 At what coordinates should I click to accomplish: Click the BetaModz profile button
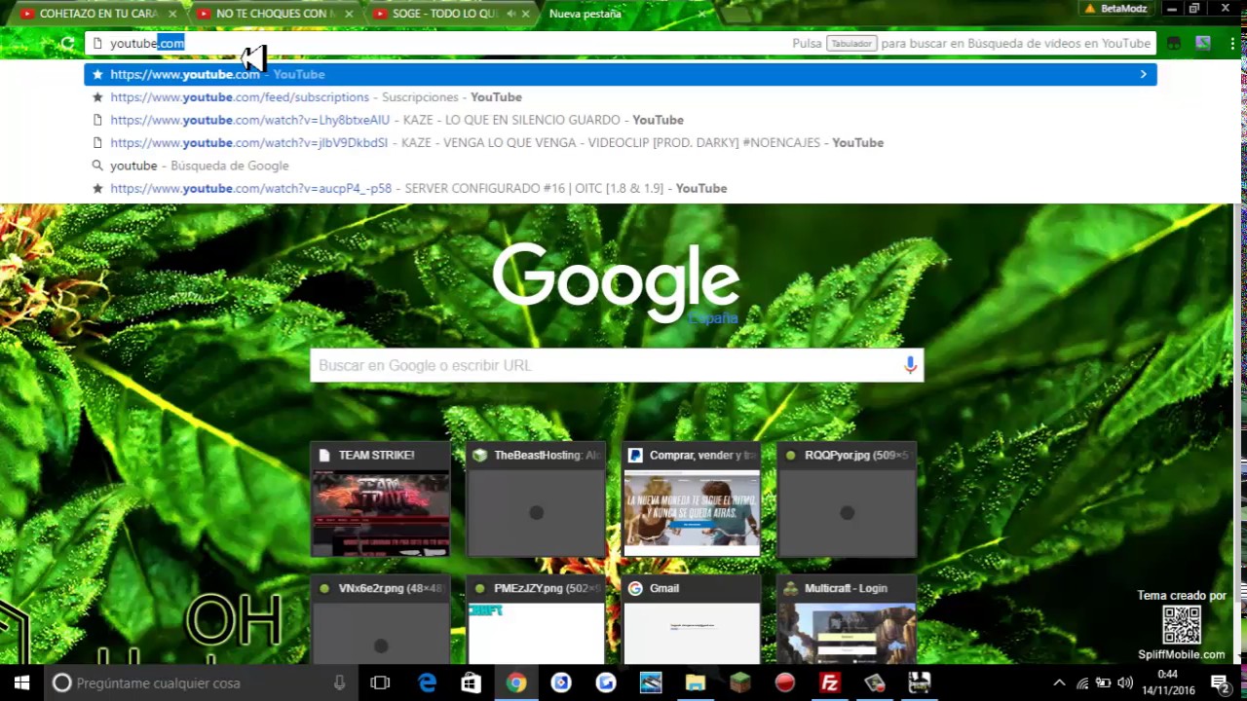pos(1115,9)
